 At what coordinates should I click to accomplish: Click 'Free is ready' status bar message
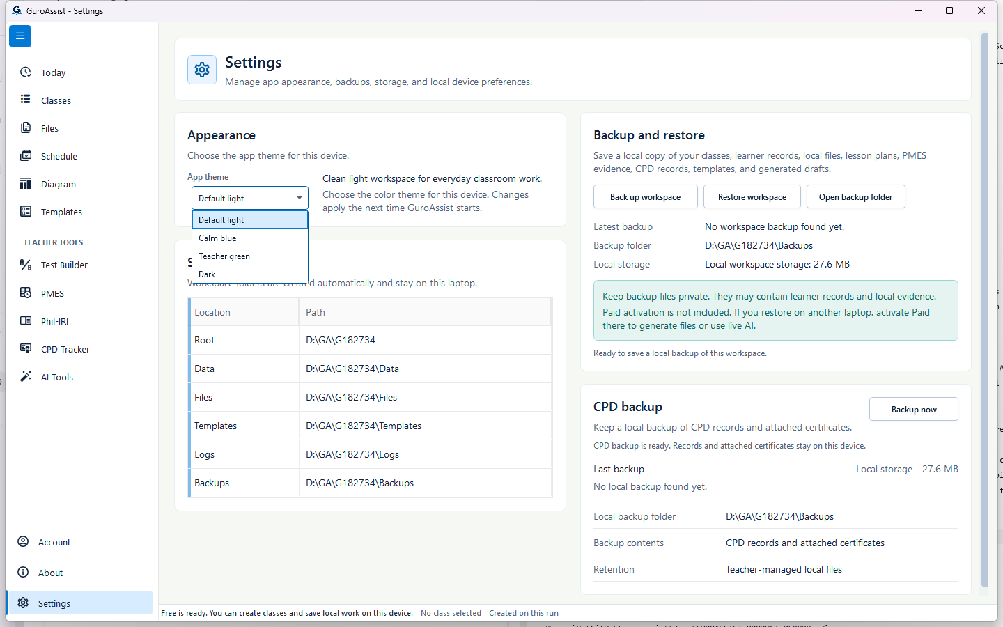click(x=286, y=613)
